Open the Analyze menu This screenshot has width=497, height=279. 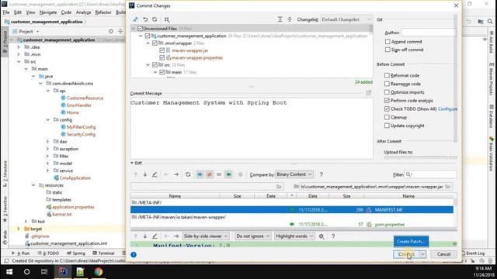coord(83,12)
